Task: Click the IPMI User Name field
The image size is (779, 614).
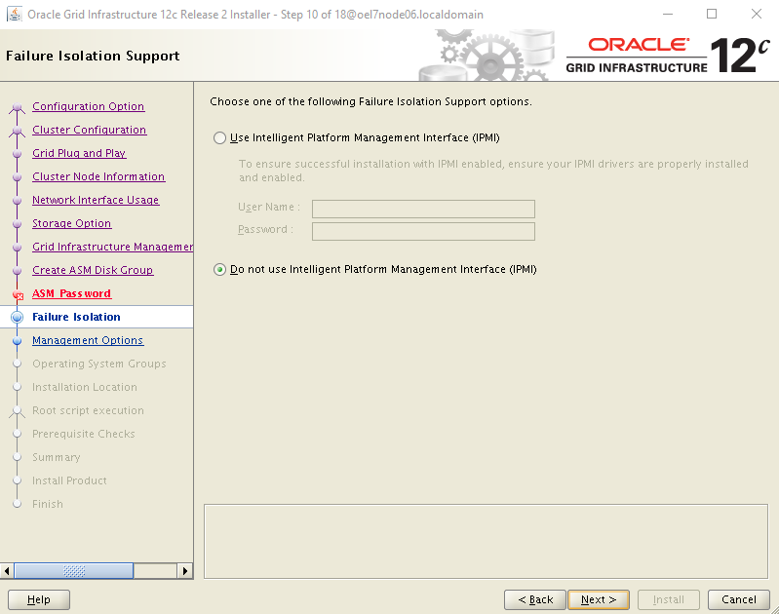Action: coord(423,209)
